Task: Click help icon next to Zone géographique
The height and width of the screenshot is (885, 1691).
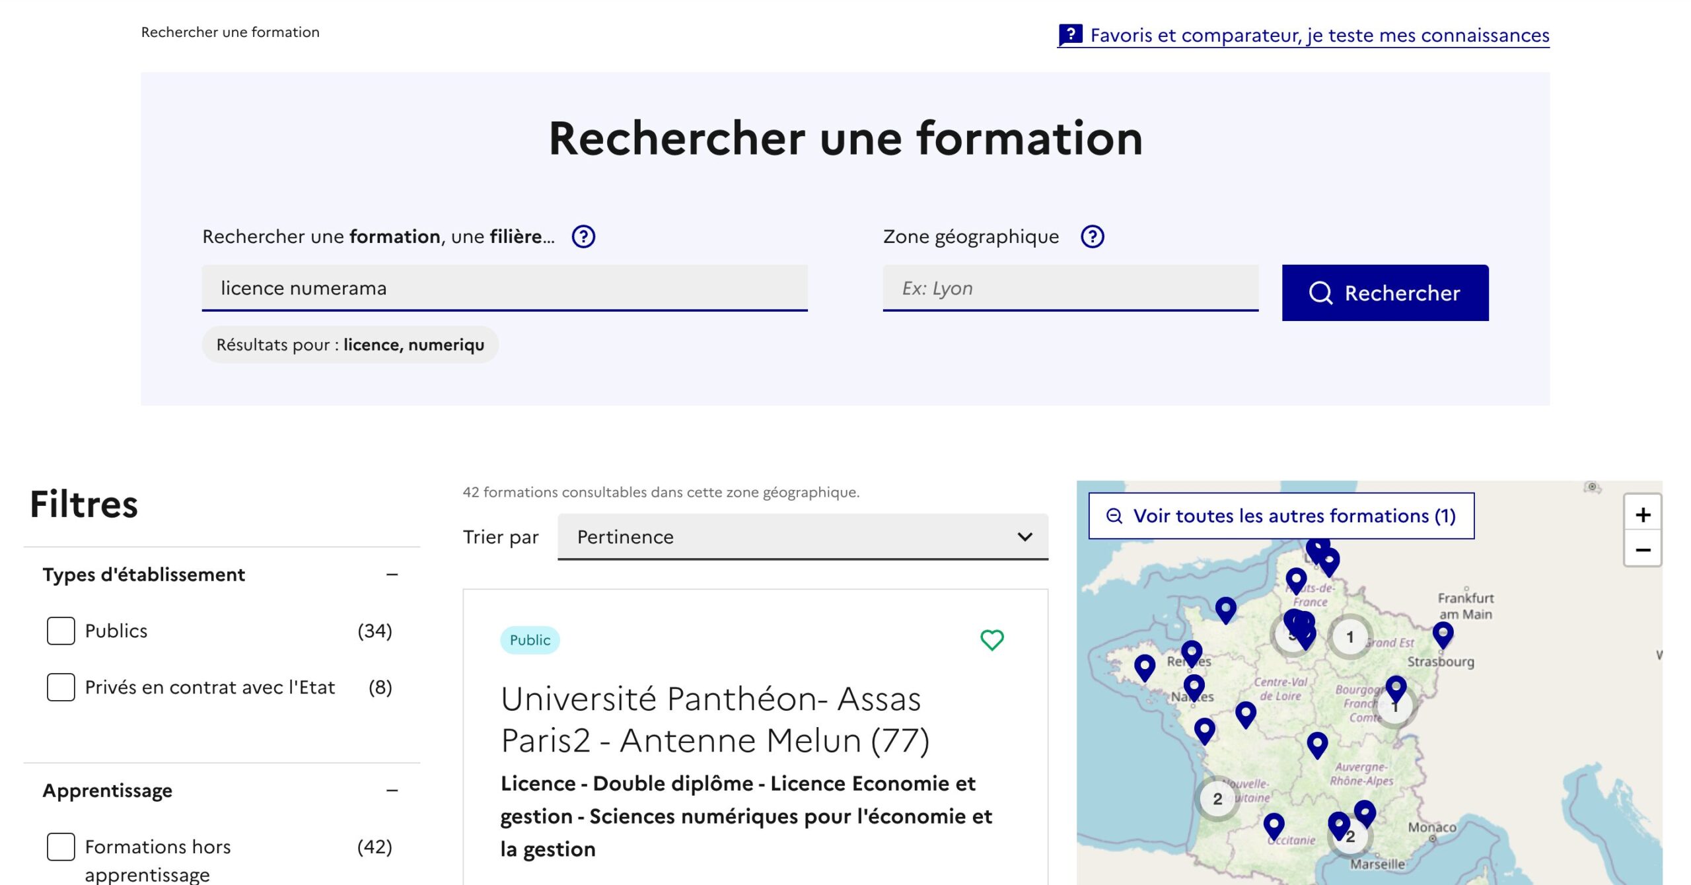Action: coord(1092,236)
